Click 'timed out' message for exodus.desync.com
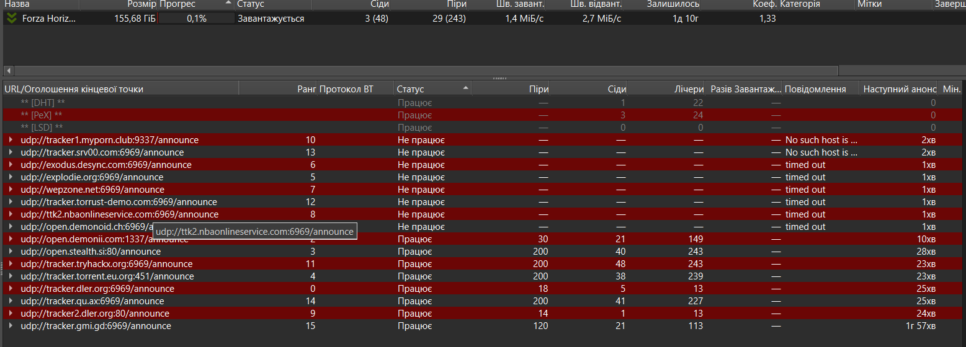Image resolution: width=966 pixels, height=347 pixels. pyautogui.click(x=805, y=165)
